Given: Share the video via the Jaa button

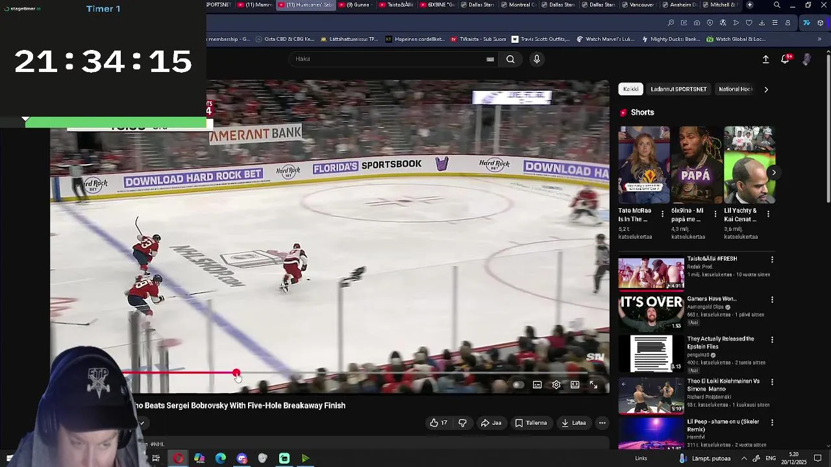Looking at the screenshot, I should coord(491,423).
